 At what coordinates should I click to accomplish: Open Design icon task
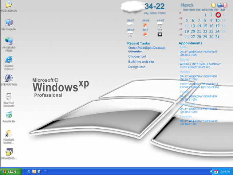point(137,67)
